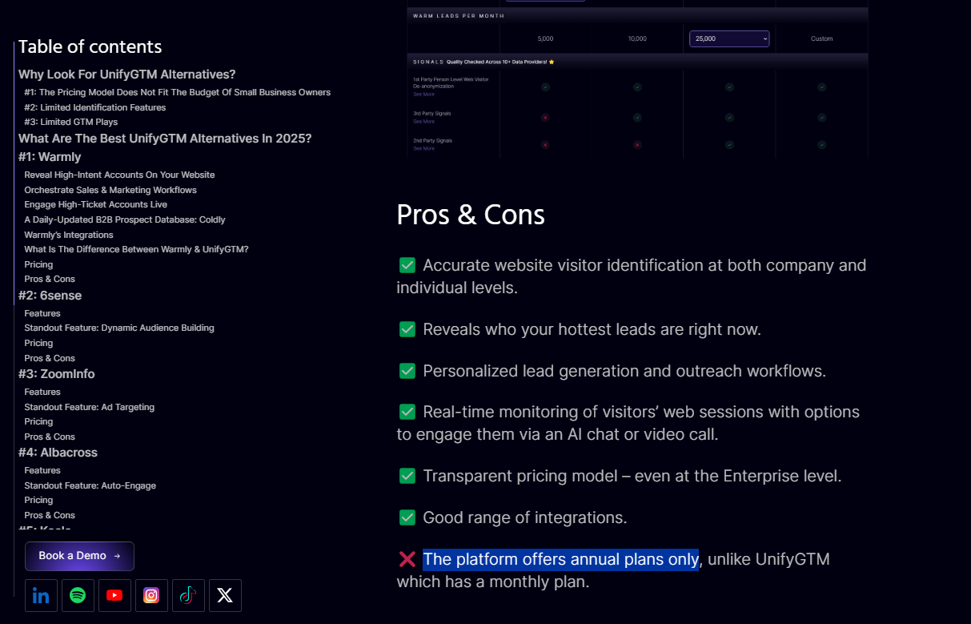Click green check beside 'Good range of integrations'

click(x=407, y=517)
